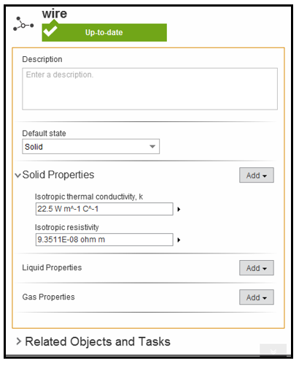The width and height of the screenshot is (299, 366).
Task: Click the wire title text
Action: pyautogui.click(x=55, y=13)
